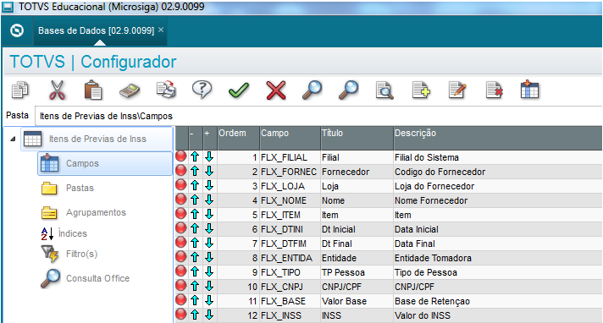The height and width of the screenshot is (323, 603).
Task: Select the Bases de Dados tab
Action: pyautogui.click(x=97, y=30)
